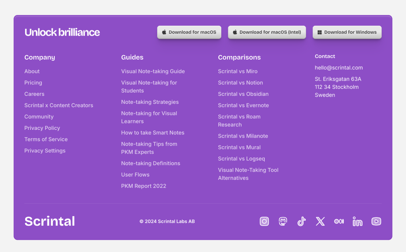Visit the Community page
This screenshot has height=252, width=406.
39,117
